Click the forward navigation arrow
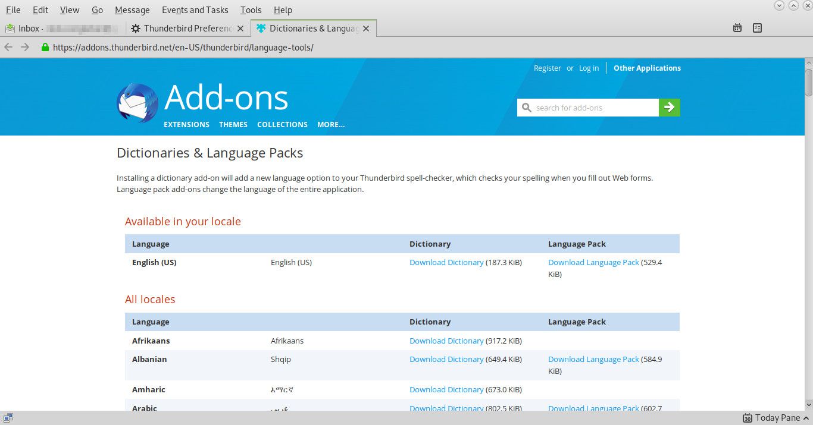813x425 pixels. pyautogui.click(x=25, y=48)
